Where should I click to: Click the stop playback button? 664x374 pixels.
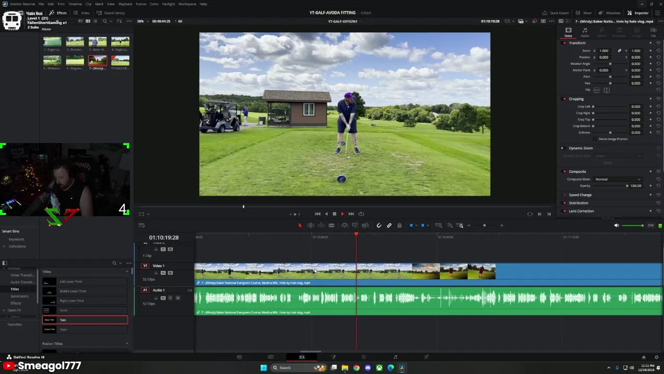334,214
